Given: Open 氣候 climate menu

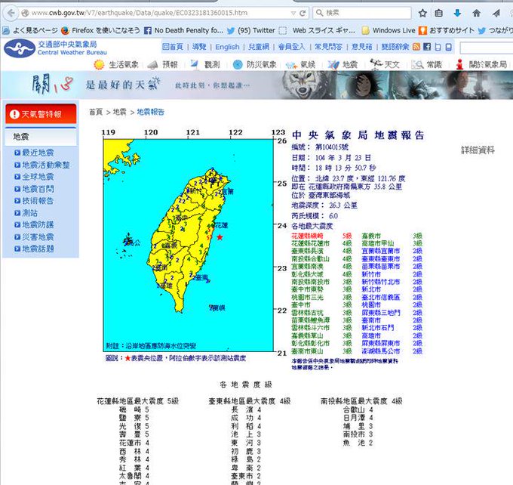Looking at the screenshot, I should 300,64.
